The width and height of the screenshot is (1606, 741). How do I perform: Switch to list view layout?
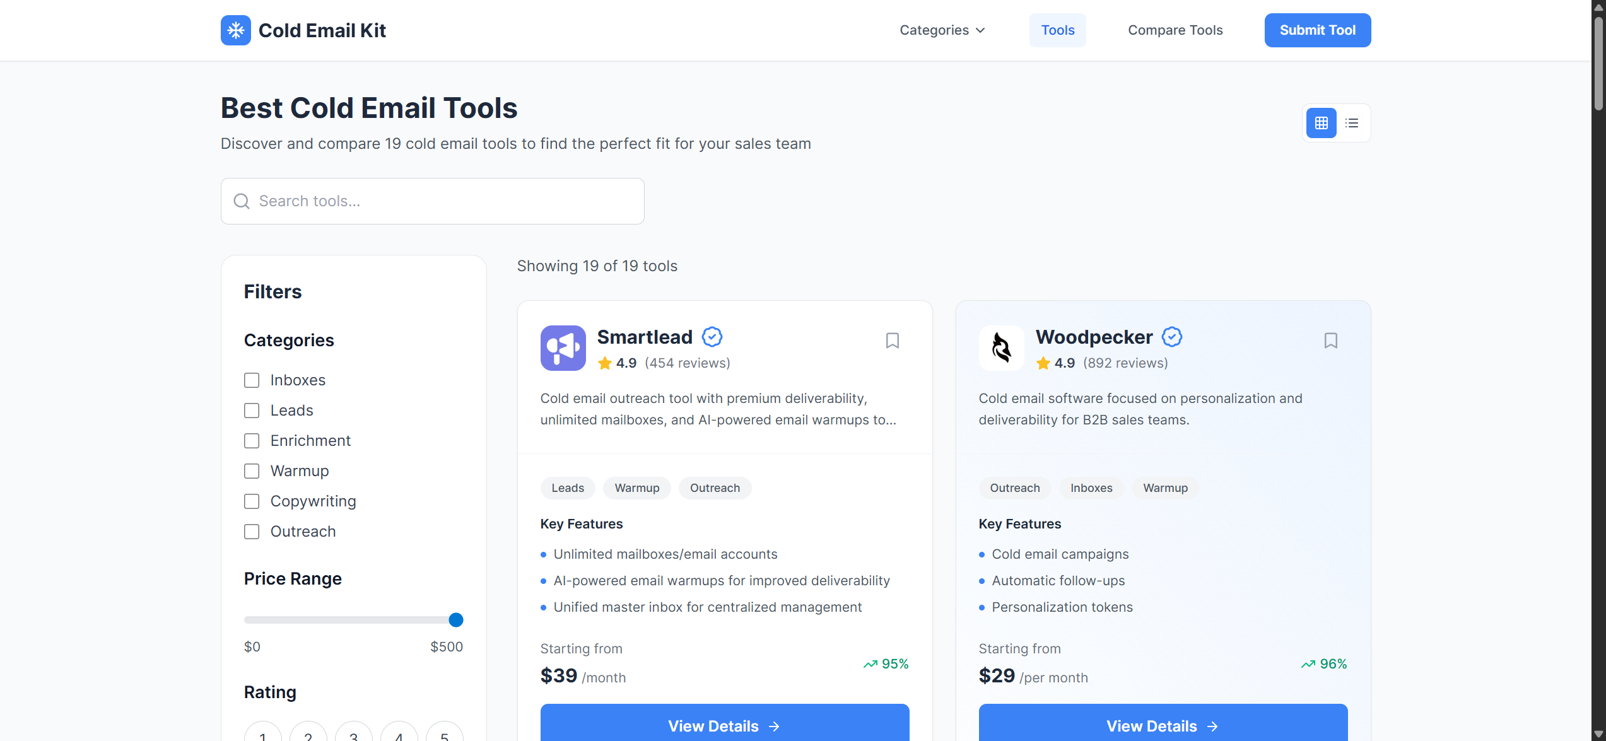[x=1351, y=123]
